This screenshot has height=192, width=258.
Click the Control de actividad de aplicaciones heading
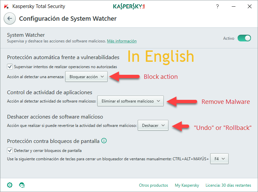[x=49, y=92]
